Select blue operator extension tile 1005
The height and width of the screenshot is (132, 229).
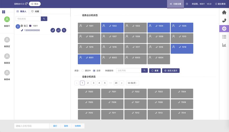[x=182, y=28]
